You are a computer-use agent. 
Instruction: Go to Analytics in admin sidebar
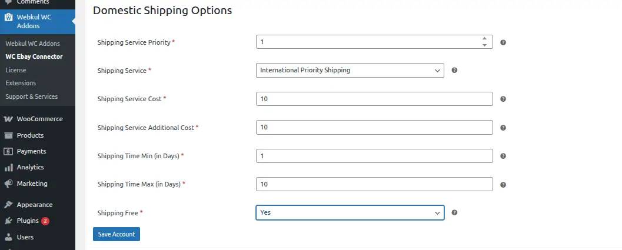29,167
